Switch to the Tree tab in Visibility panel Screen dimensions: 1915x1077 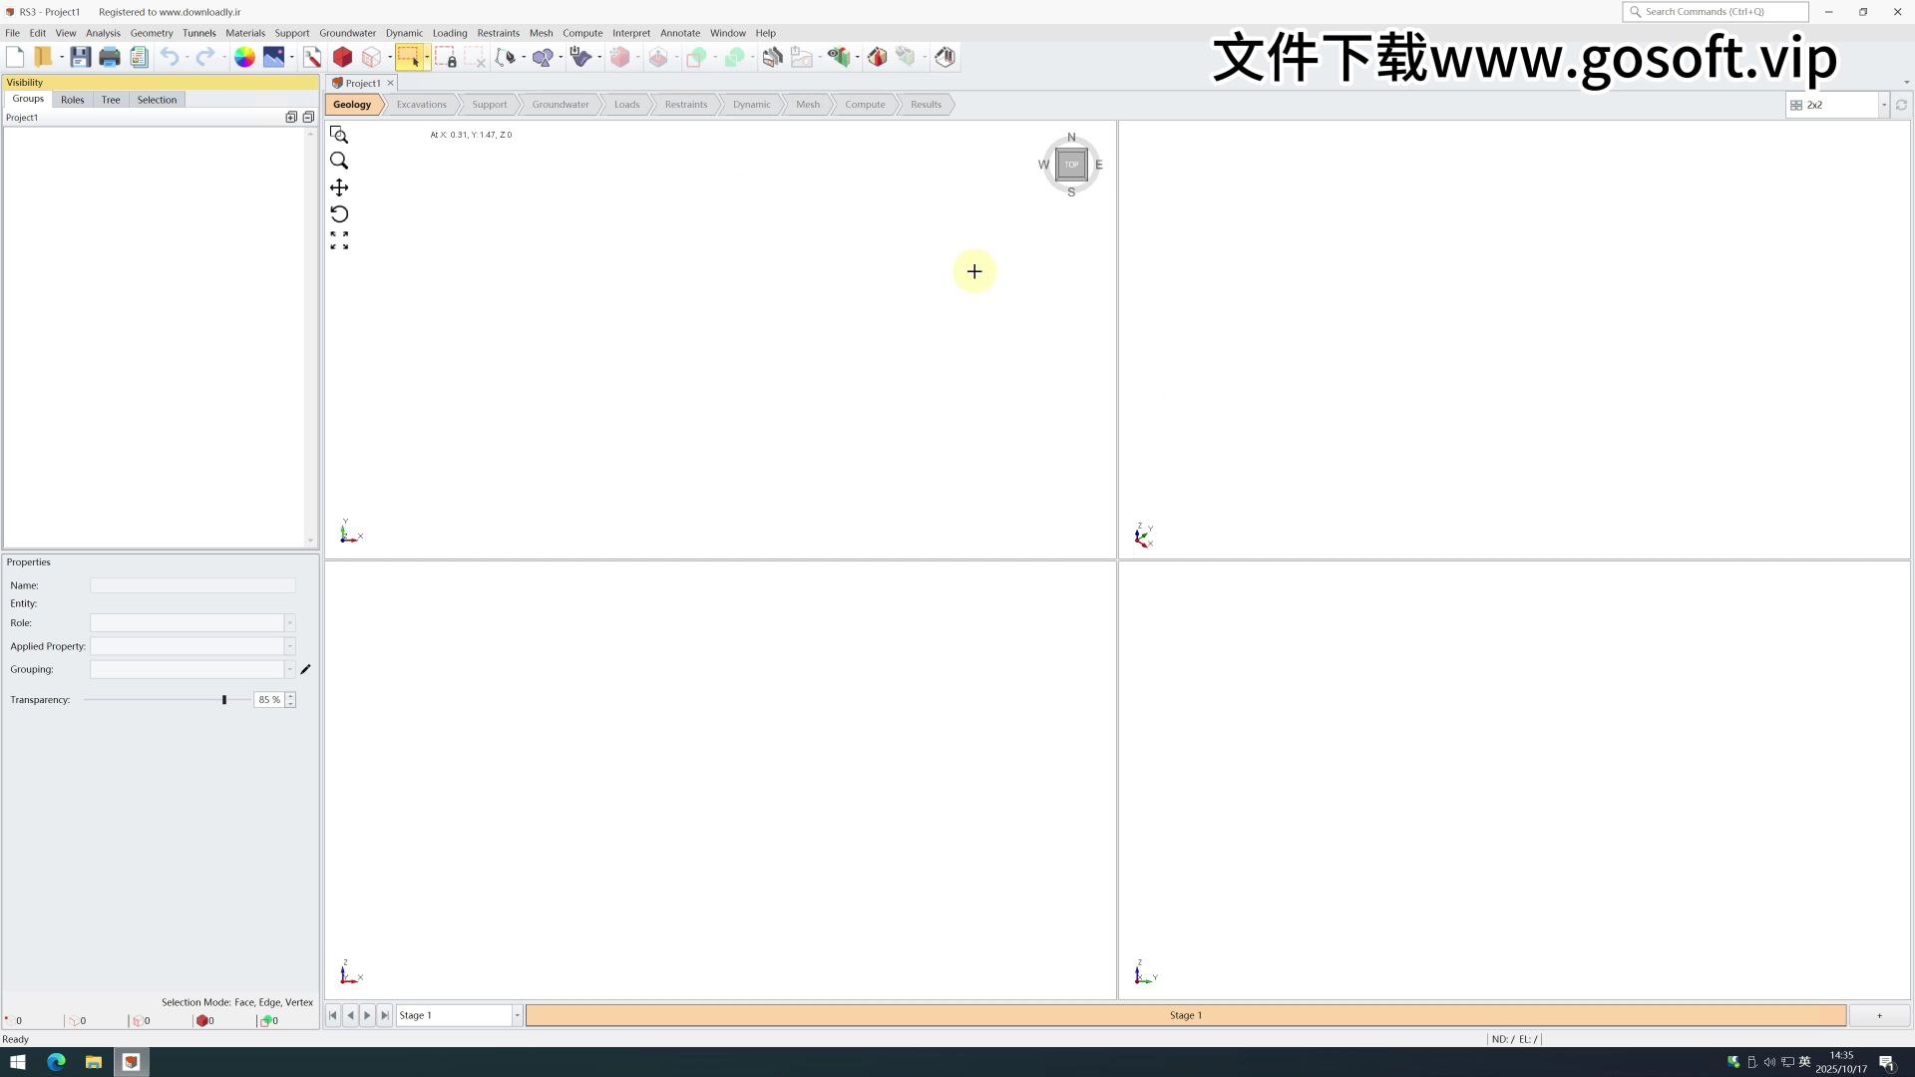[x=110, y=100]
